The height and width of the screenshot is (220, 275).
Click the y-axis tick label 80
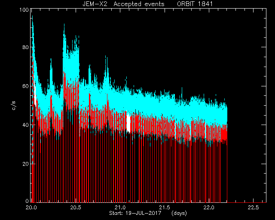(x=26, y=47)
